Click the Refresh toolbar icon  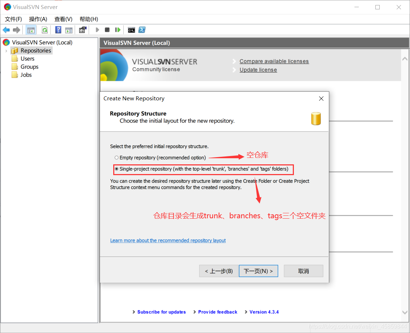tap(45, 30)
